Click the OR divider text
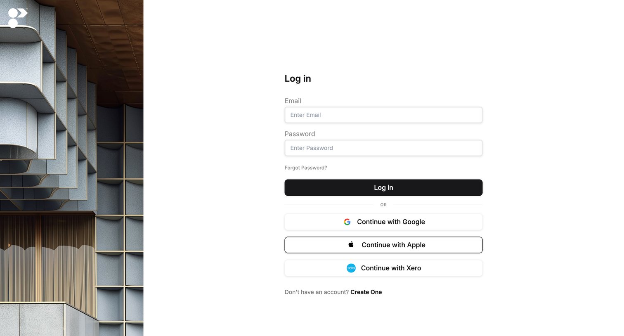Image resolution: width=624 pixels, height=336 pixels. 383,205
